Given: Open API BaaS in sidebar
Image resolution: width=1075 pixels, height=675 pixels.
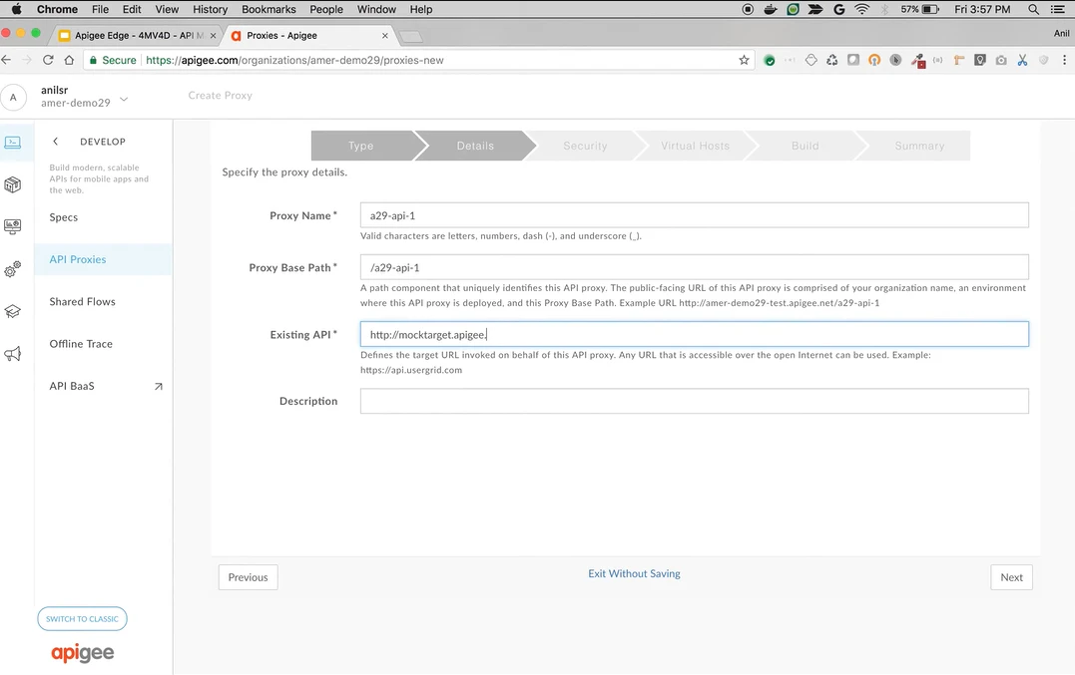Looking at the screenshot, I should [72, 386].
